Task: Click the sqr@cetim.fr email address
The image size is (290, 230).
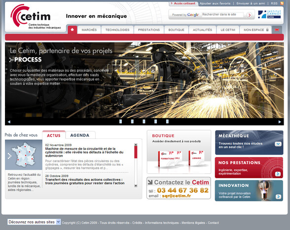Action: pyautogui.click(x=176, y=196)
